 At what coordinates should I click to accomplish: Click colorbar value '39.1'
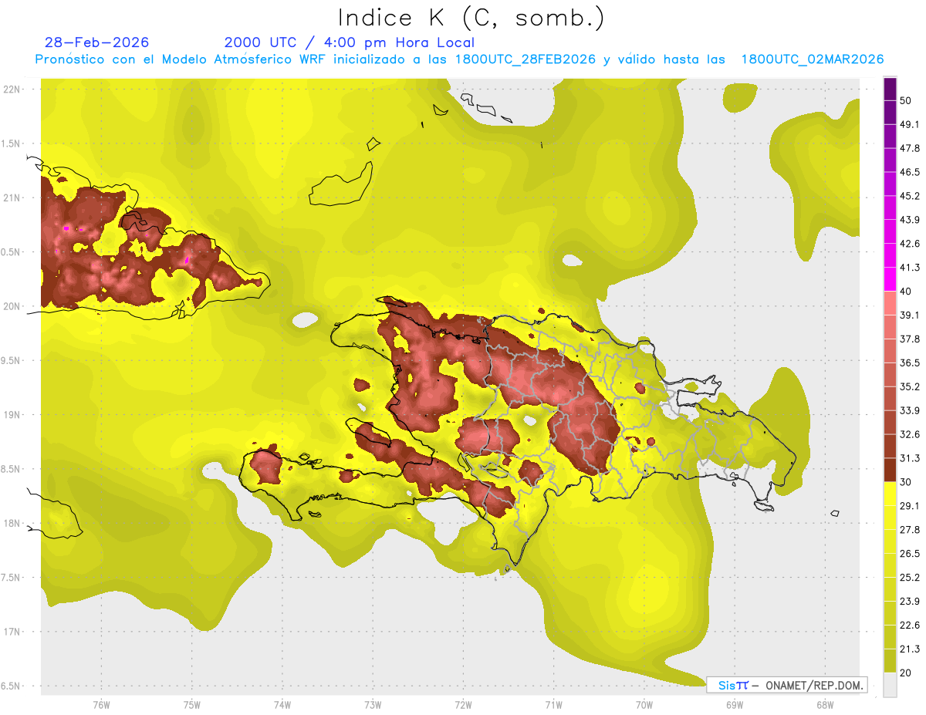[x=910, y=315]
